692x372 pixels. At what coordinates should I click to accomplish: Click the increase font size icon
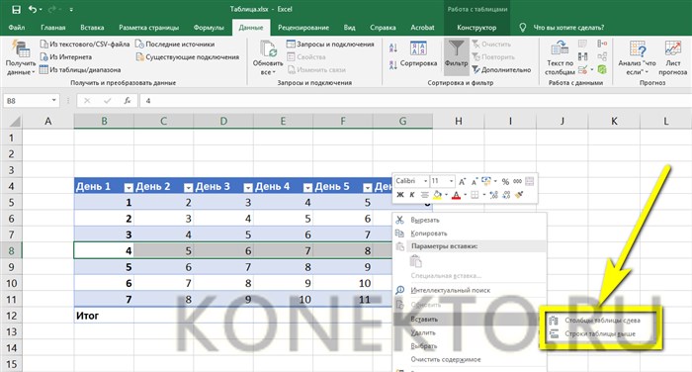(x=462, y=181)
